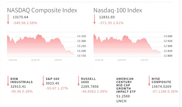182x107 pixels.
Task: Click the 2:00 PM marker under Nasdaq-100 chart
Action: (144, 60)
